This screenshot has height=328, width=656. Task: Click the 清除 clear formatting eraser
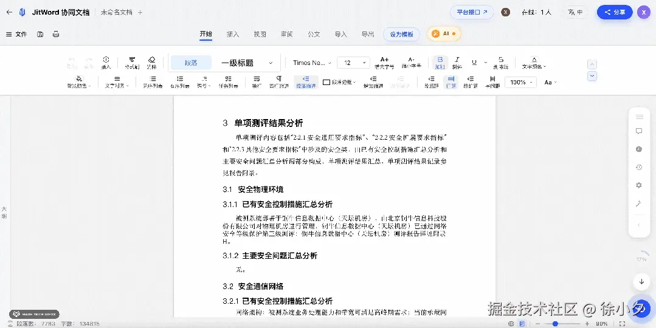coord(151,63)
